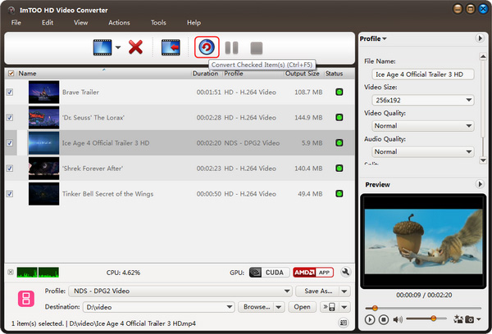Image resolution: width=492 pixels, height=334 pixels.
Task: Select the Shrek Forever After thumbnail
Action: click(44, 169)
